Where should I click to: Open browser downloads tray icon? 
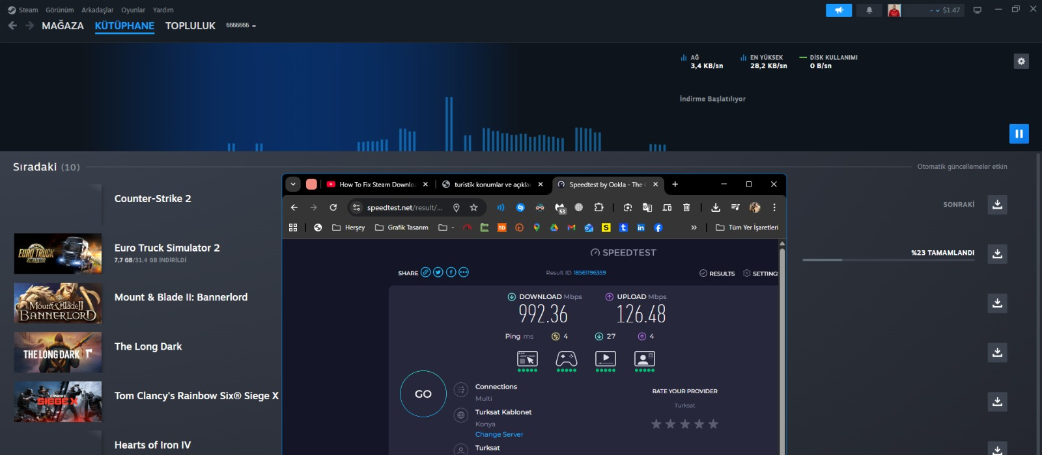click(x=715, y=207)
